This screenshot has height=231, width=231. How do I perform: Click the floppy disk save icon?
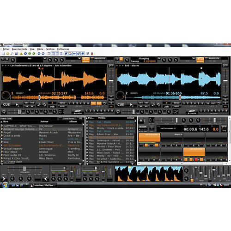[16, 54]
